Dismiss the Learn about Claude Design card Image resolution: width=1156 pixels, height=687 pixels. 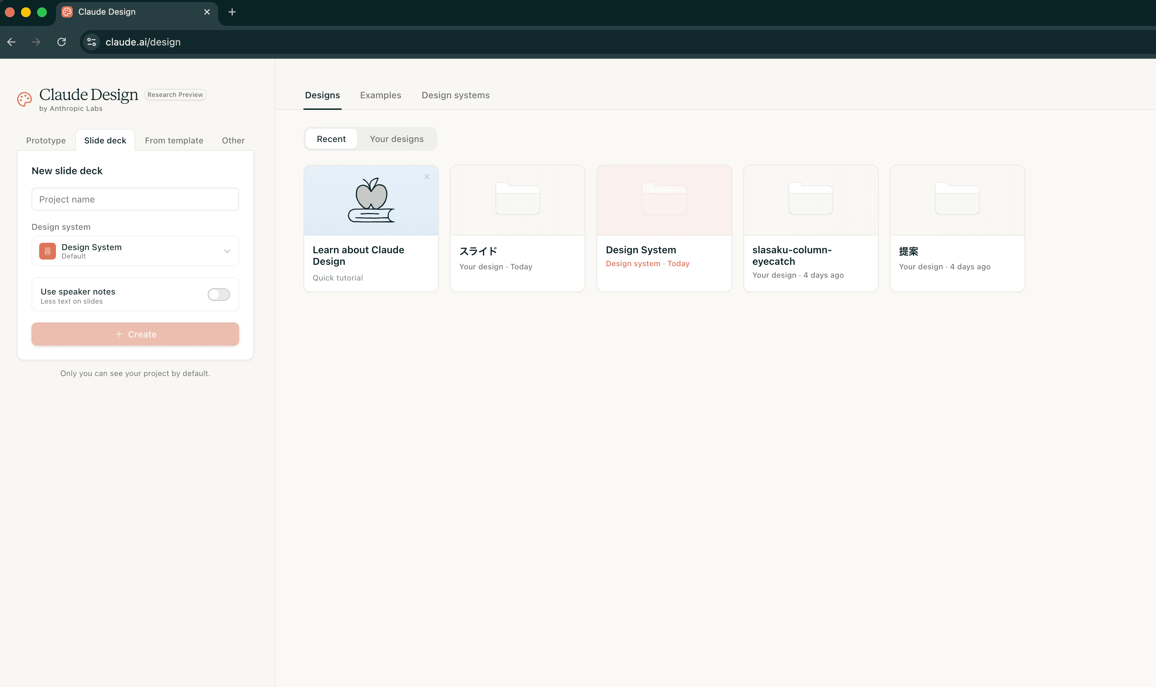(427, 177)
